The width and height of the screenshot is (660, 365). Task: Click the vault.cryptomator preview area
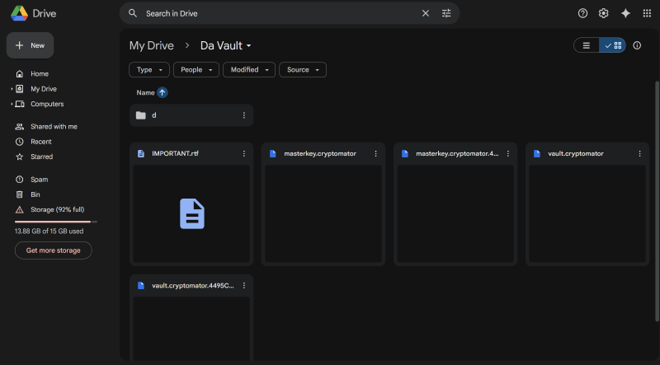(x=587, y=213)
